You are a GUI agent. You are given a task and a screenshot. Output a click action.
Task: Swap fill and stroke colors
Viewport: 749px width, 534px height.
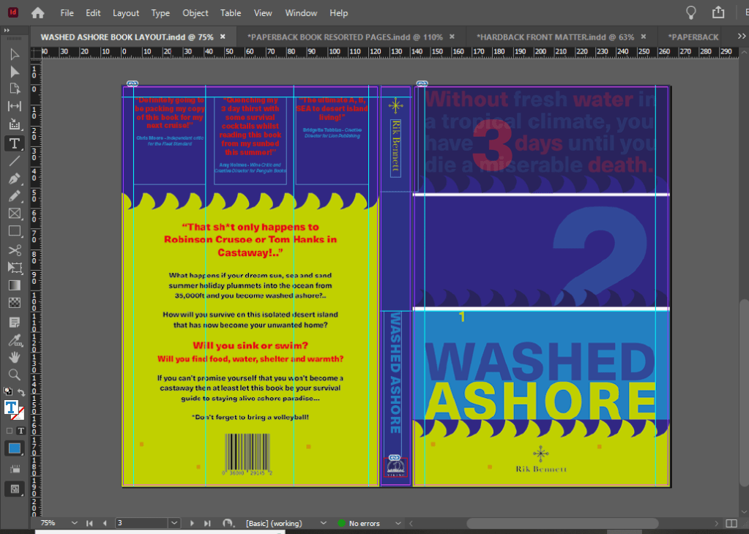point(21,393)
